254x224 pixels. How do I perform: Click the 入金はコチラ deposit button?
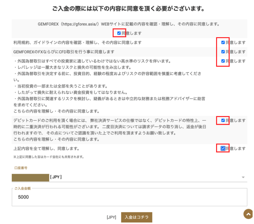tap(137, 217)
